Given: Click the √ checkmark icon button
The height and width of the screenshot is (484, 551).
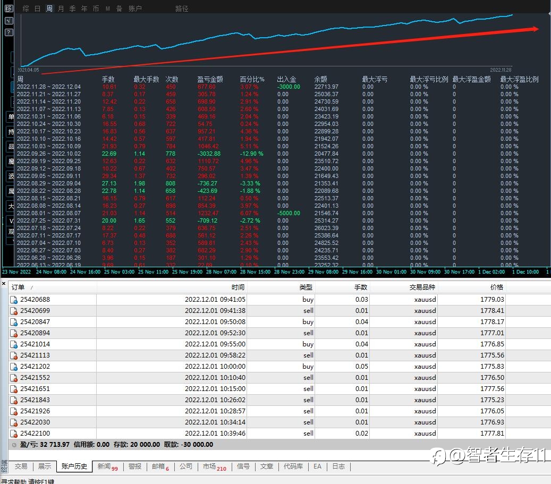Looking at the screenshot, I should tap(9, 21).
